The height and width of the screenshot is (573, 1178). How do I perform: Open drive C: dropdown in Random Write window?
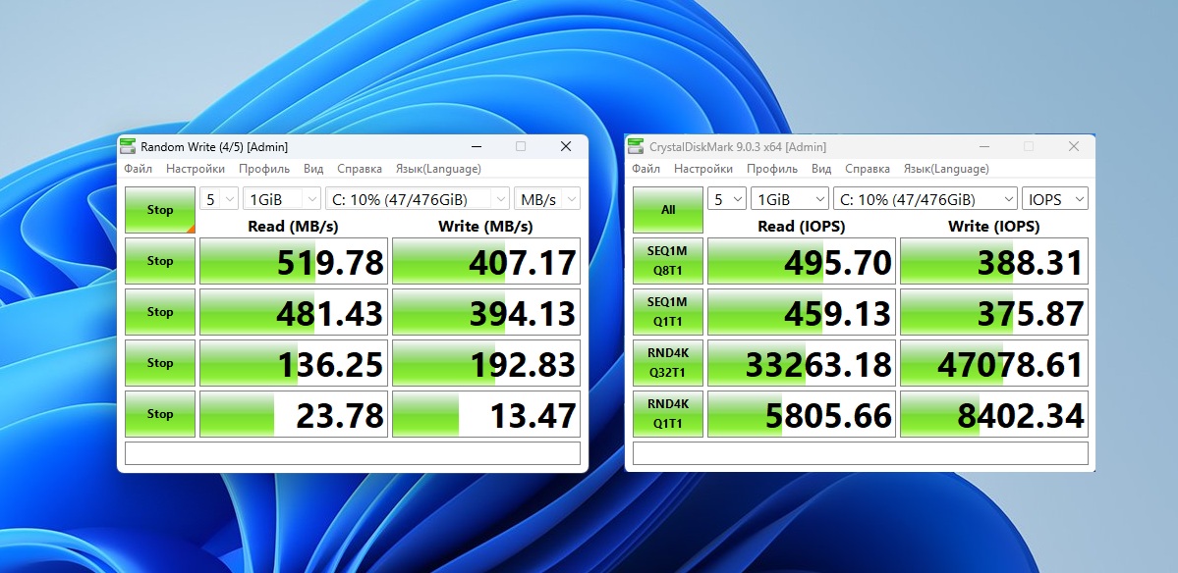pos(418,199)
